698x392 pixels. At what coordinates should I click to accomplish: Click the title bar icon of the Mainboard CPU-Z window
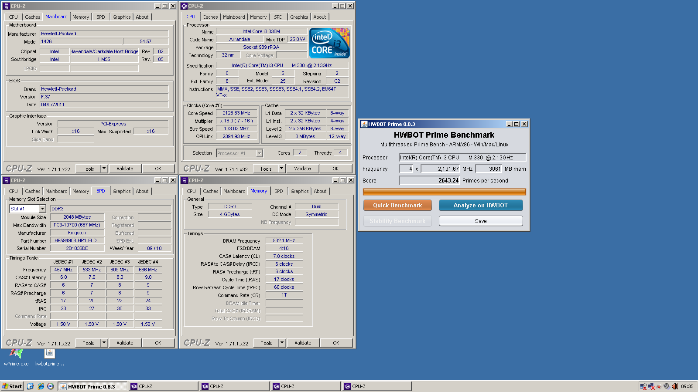(x=7, y=6)
